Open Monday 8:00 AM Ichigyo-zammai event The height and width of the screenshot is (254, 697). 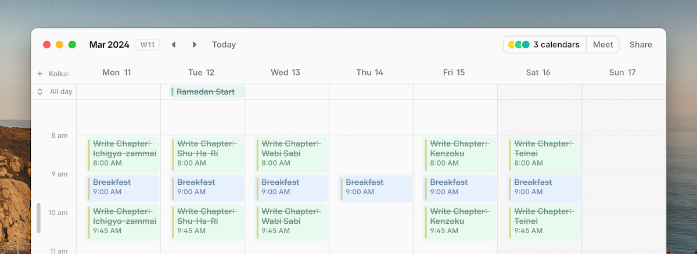pyautogui.click(x=122, y=154)
